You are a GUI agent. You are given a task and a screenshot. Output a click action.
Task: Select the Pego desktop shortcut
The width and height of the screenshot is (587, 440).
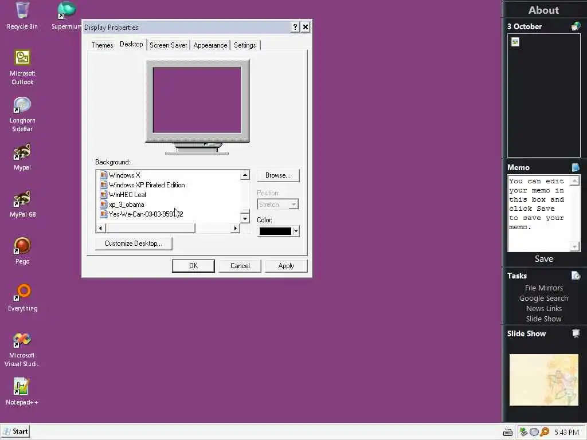pos(22,251)
